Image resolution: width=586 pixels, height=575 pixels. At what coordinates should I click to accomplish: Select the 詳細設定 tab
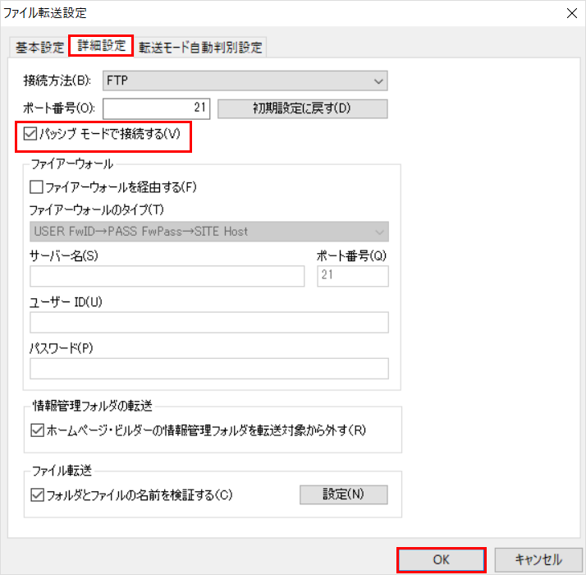pos(101,46)
